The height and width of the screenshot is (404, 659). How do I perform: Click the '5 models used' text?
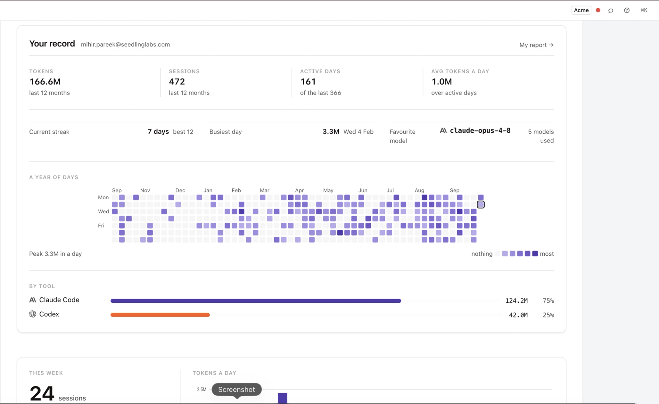(x=541, y=136)
